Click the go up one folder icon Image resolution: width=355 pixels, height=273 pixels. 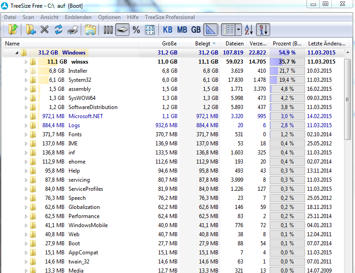pos(13,30)
